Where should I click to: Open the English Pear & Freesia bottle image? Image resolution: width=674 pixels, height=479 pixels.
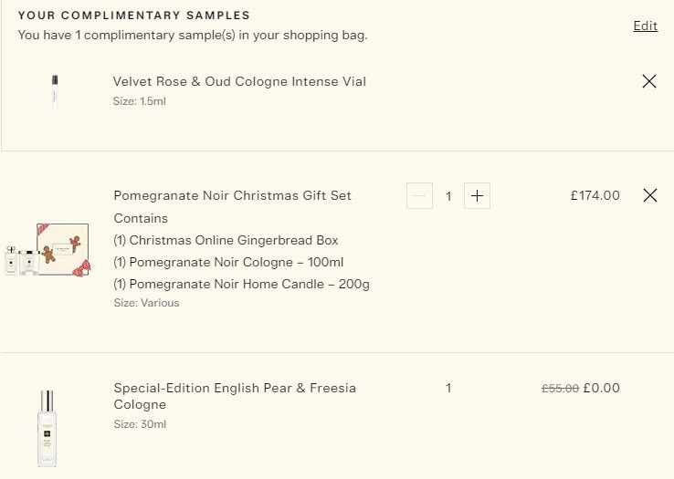pos(47,427)
